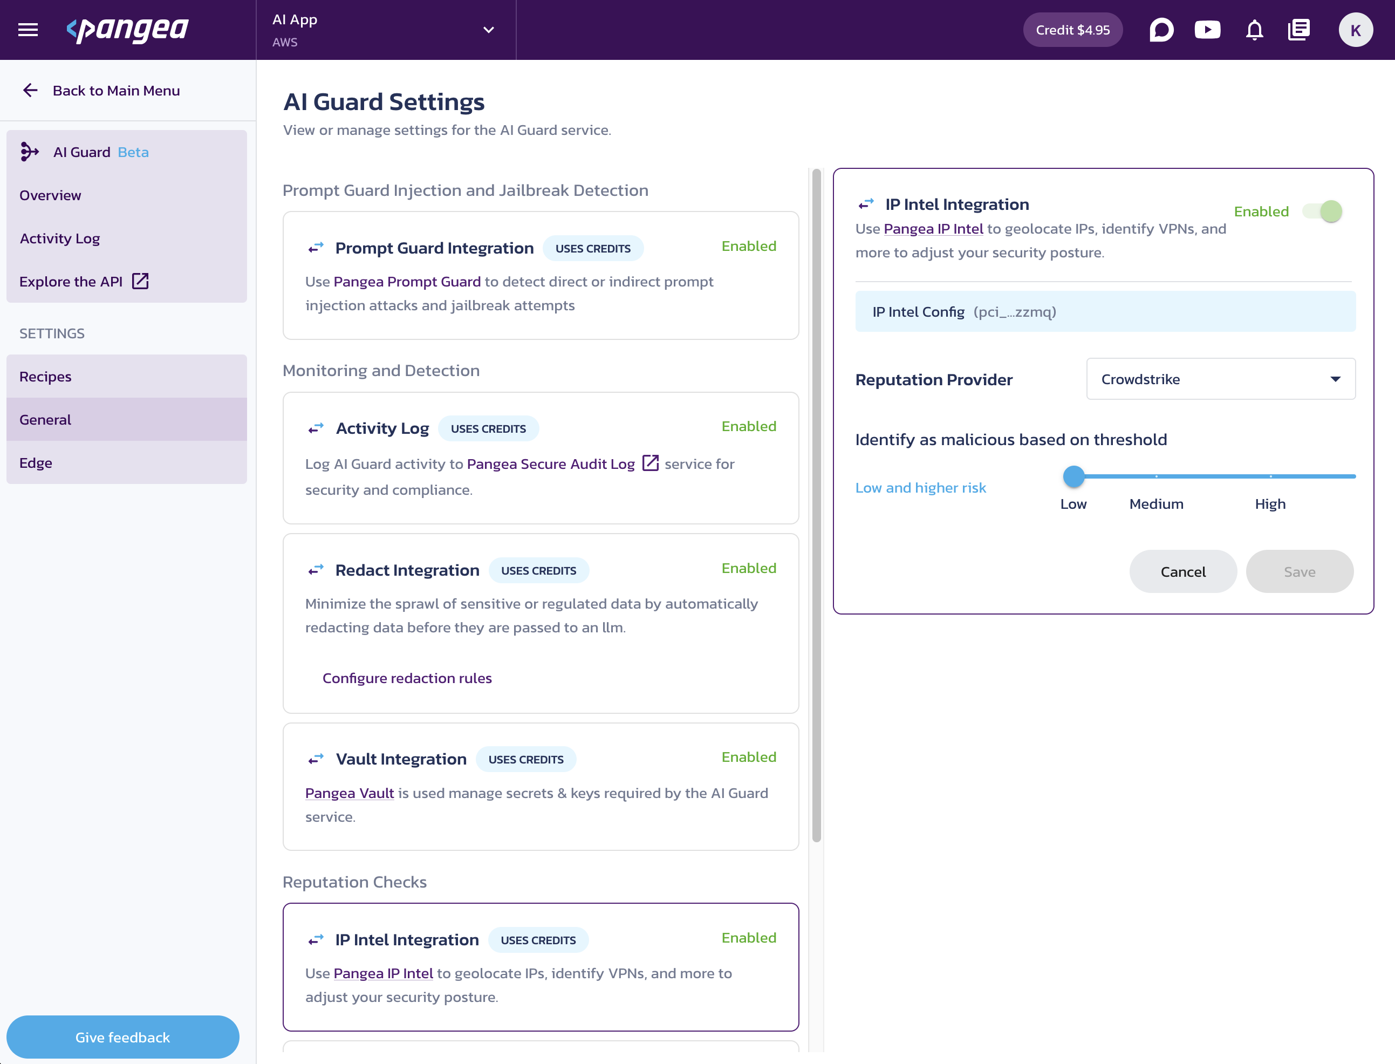Open the user avatar K menu
This screenshot has height=1064, width=1395.
(x=1355, y=30)
